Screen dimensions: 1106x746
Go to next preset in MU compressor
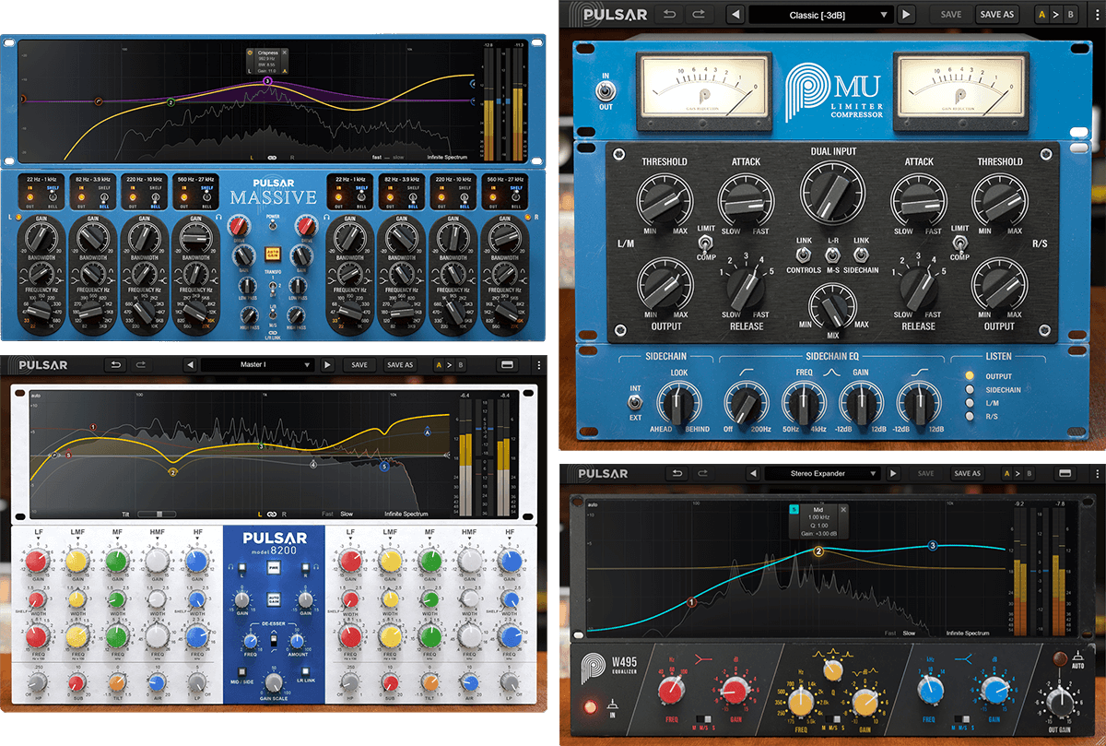(906, 15)
